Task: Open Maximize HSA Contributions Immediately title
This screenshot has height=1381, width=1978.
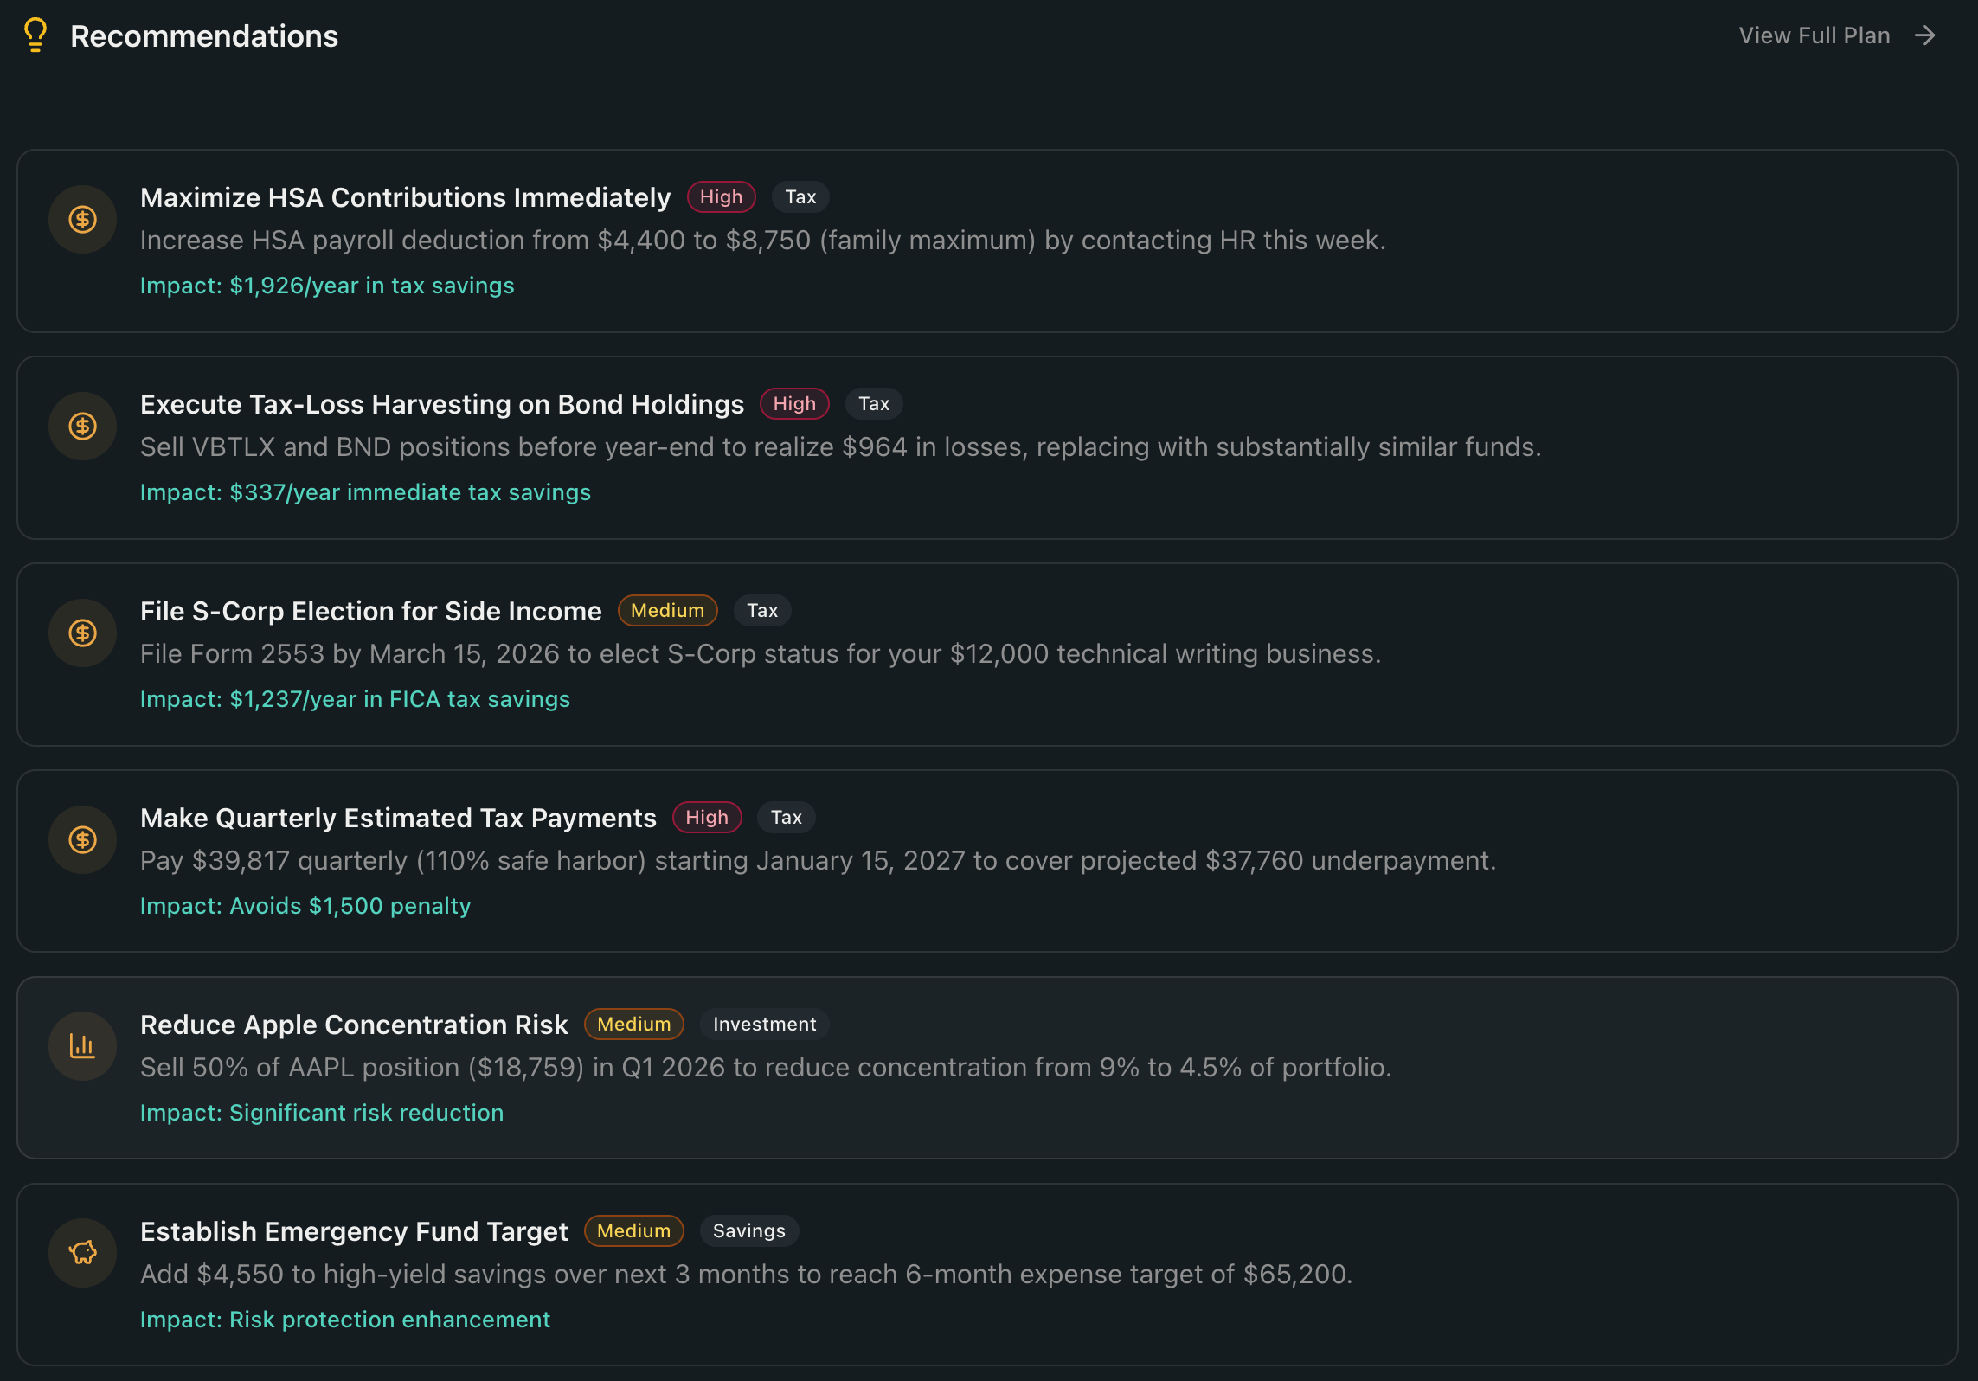Action: tap(405, 198)
